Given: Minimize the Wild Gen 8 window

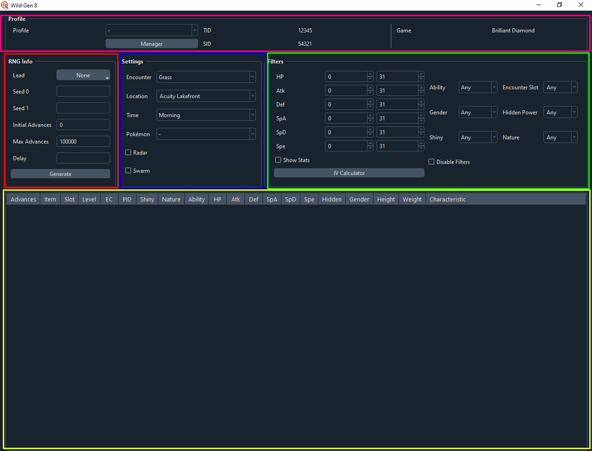Looking at the screenshot, I should (x=539, y=5).
